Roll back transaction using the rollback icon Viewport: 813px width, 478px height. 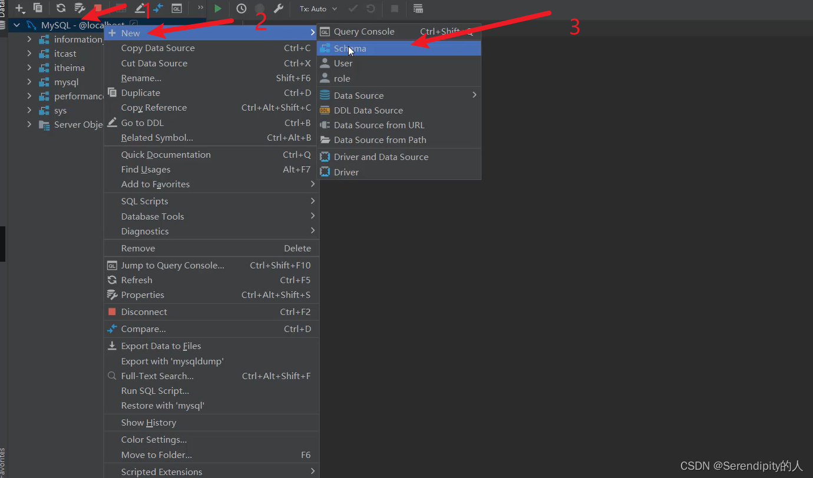tap(371, 9)
